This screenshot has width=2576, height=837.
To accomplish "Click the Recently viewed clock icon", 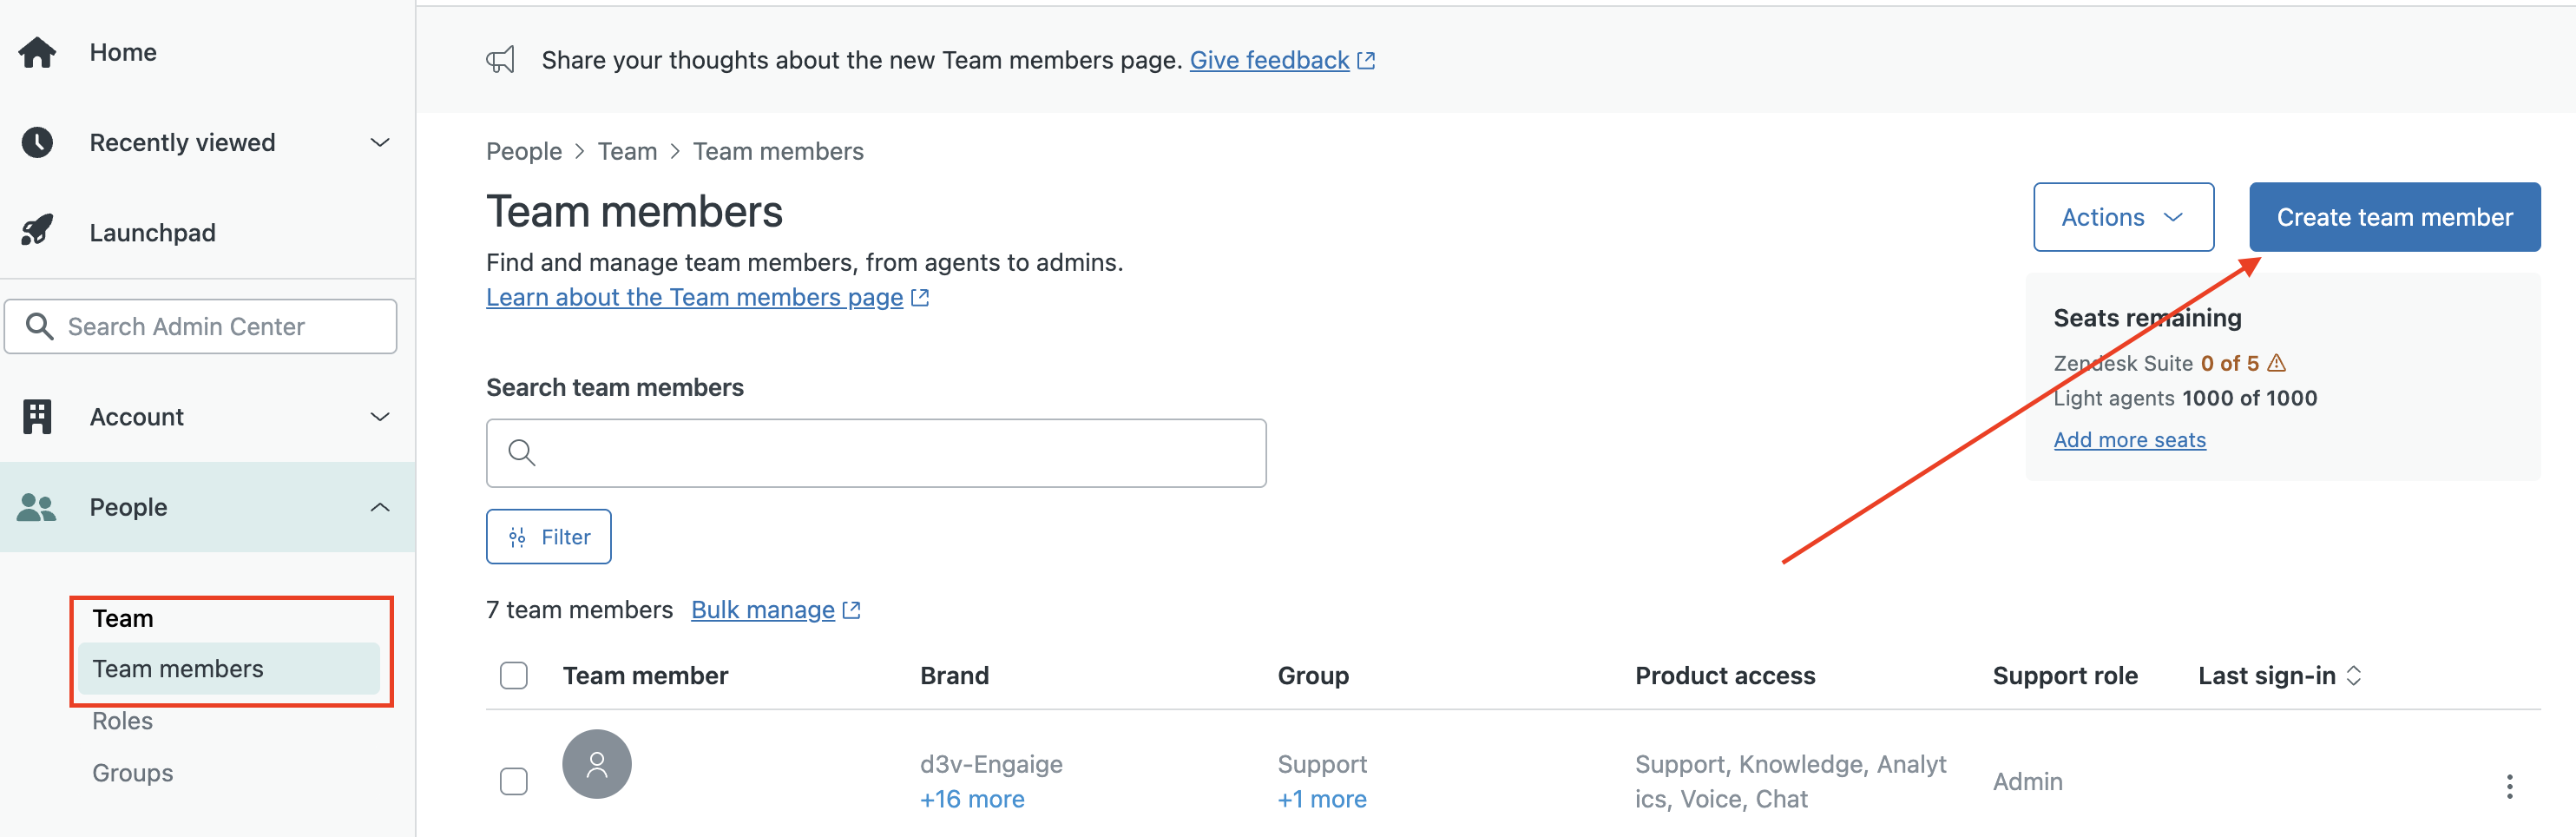I will 37,142.
